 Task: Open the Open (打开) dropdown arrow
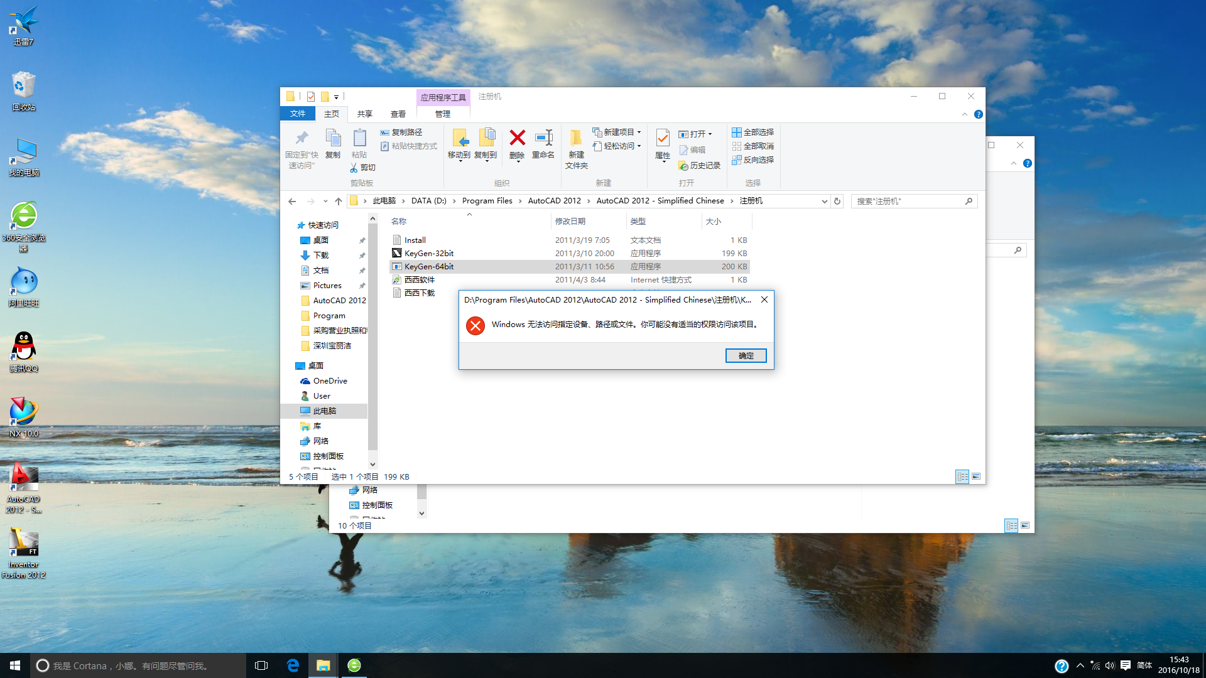710,134
